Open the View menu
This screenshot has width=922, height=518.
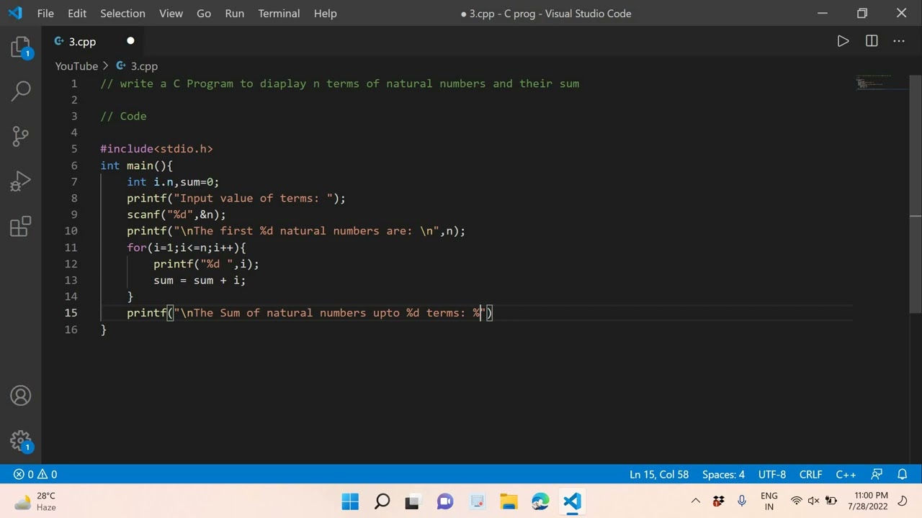coord(171,13)
